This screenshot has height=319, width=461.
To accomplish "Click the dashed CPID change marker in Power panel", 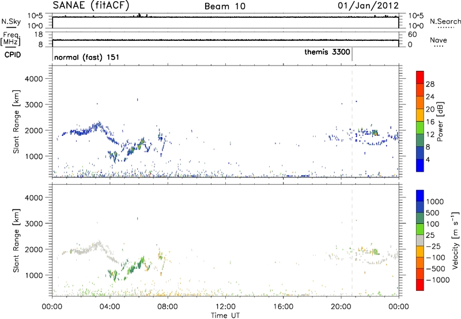I will click(352, 121).
